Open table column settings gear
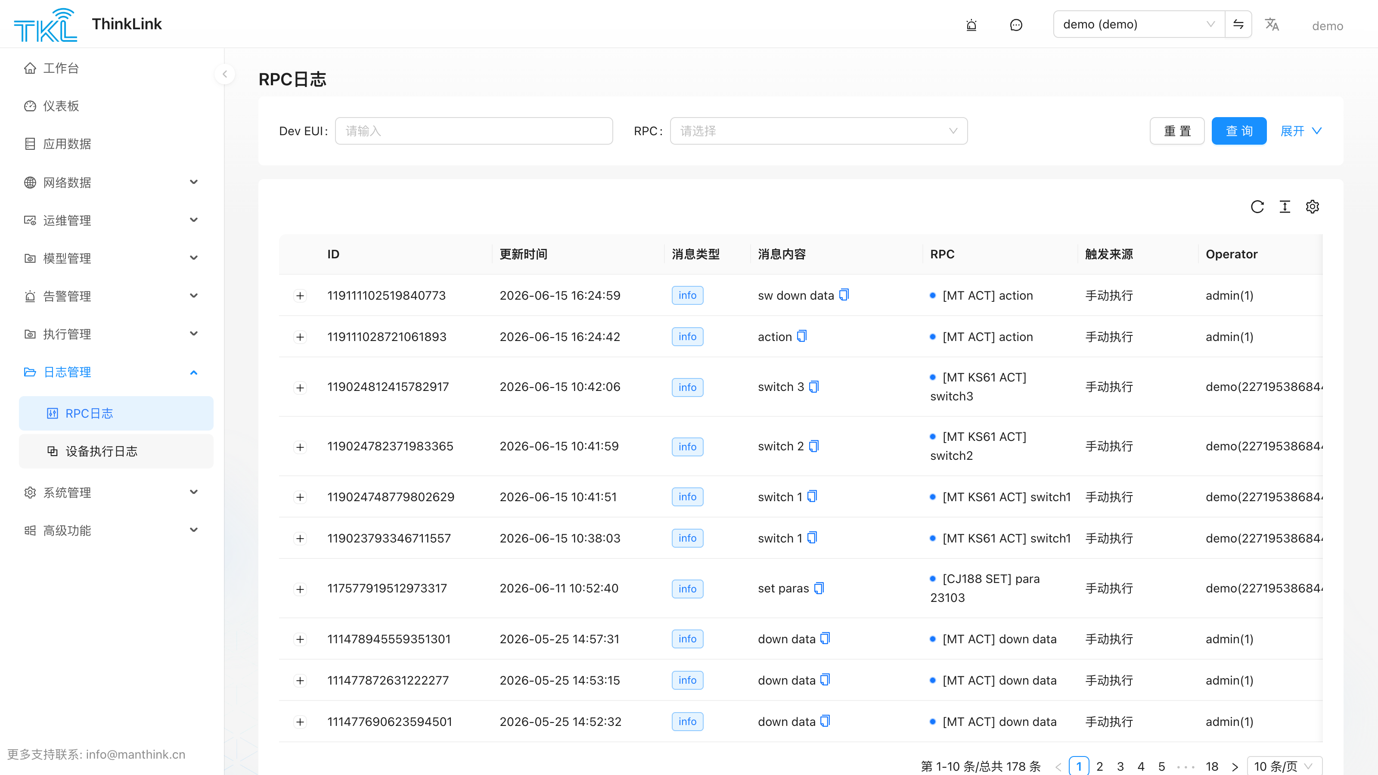 pyautogui.click(x=1312, y=207)
